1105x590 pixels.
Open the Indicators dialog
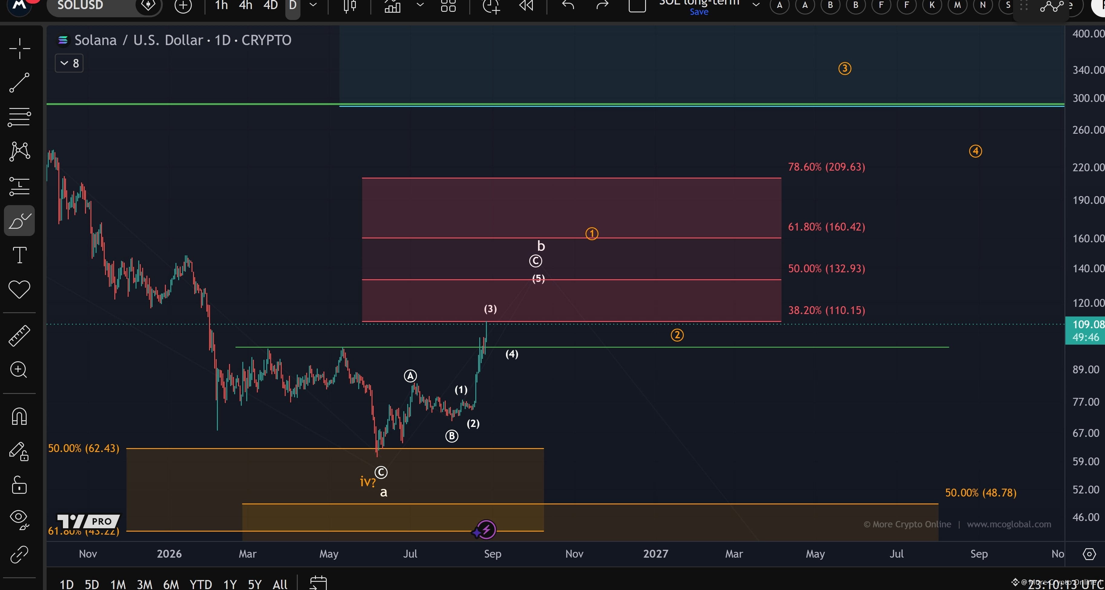click(392, 6)
